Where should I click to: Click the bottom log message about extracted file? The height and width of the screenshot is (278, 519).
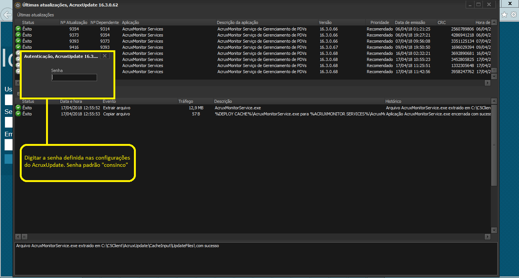(x=118, y=246)
